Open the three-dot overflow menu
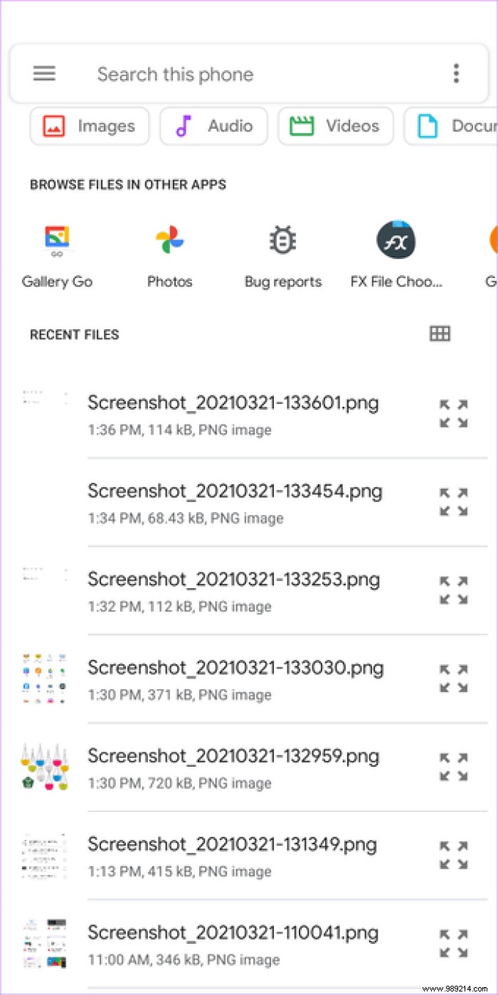The image size is (498, 995). pos(456,73)
